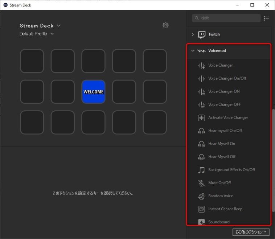Click the Background Effects music note icon
Image resolution: width=275 pixels, height=239 pixels.
(201, 170)
